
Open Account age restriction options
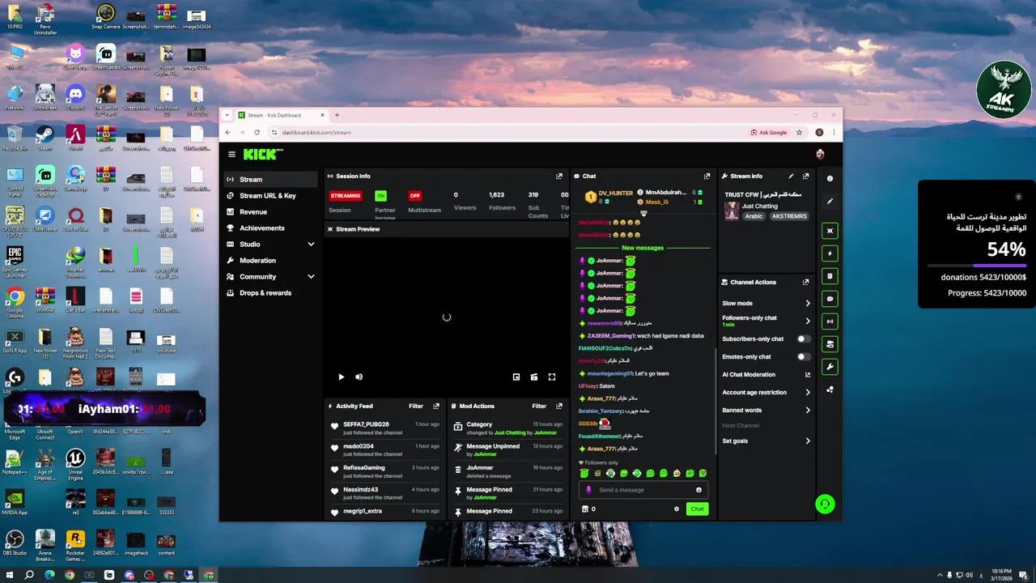click(x=766, y=392)
